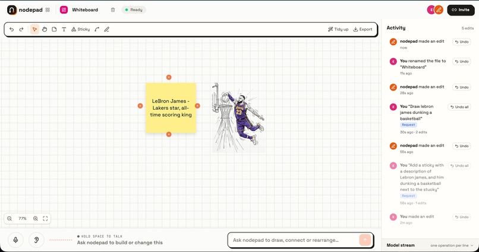Click the fit-to-screen icon
This screenshot has height=252, width=479.
(45, 218)
